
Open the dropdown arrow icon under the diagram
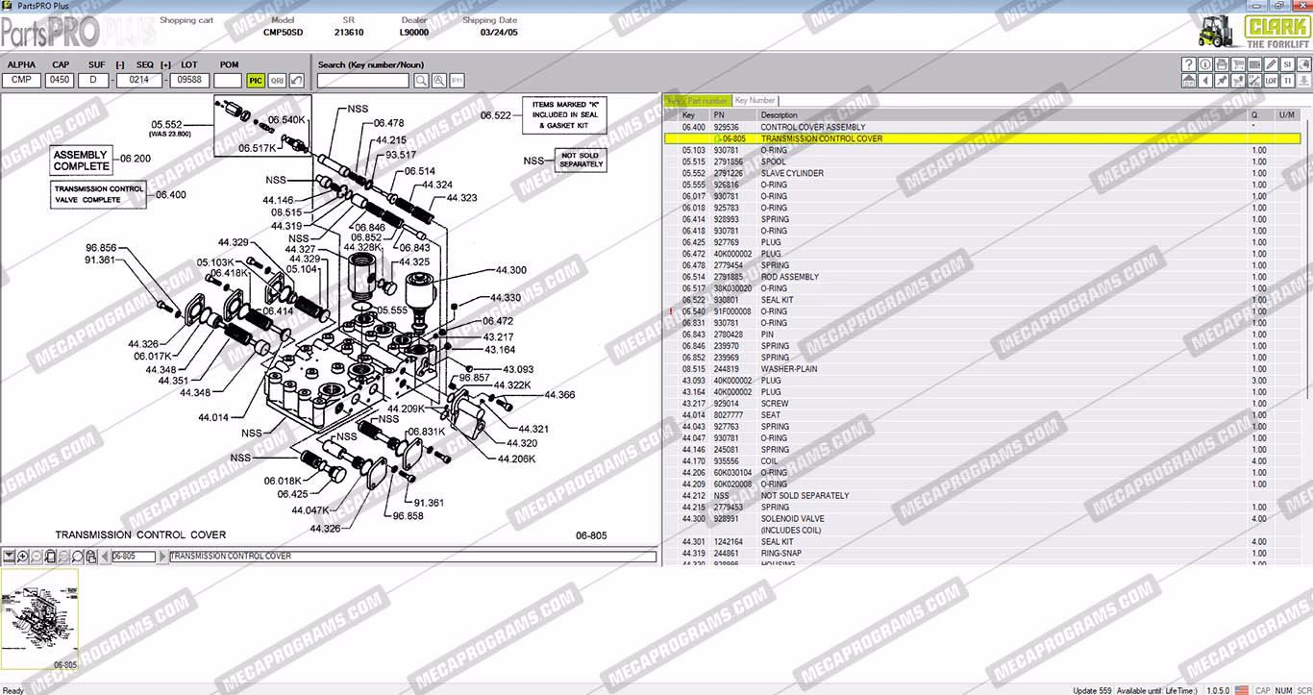9,557
